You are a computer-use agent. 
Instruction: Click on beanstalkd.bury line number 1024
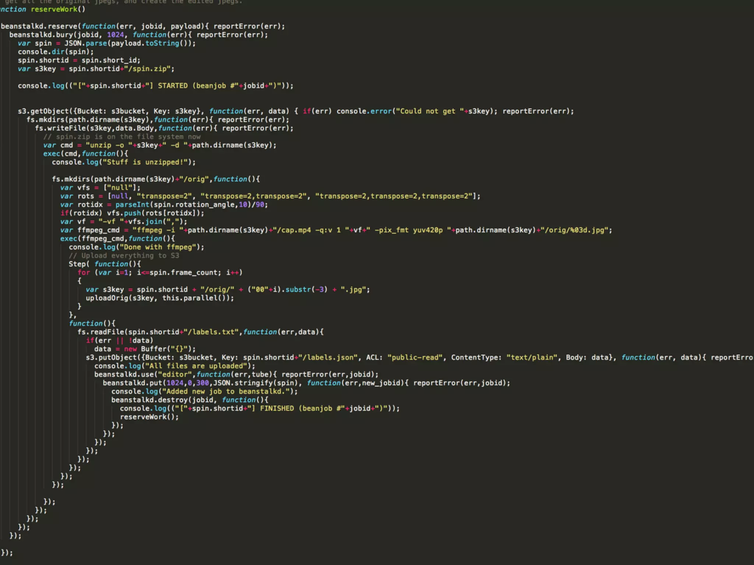click(x=115, y=35)
